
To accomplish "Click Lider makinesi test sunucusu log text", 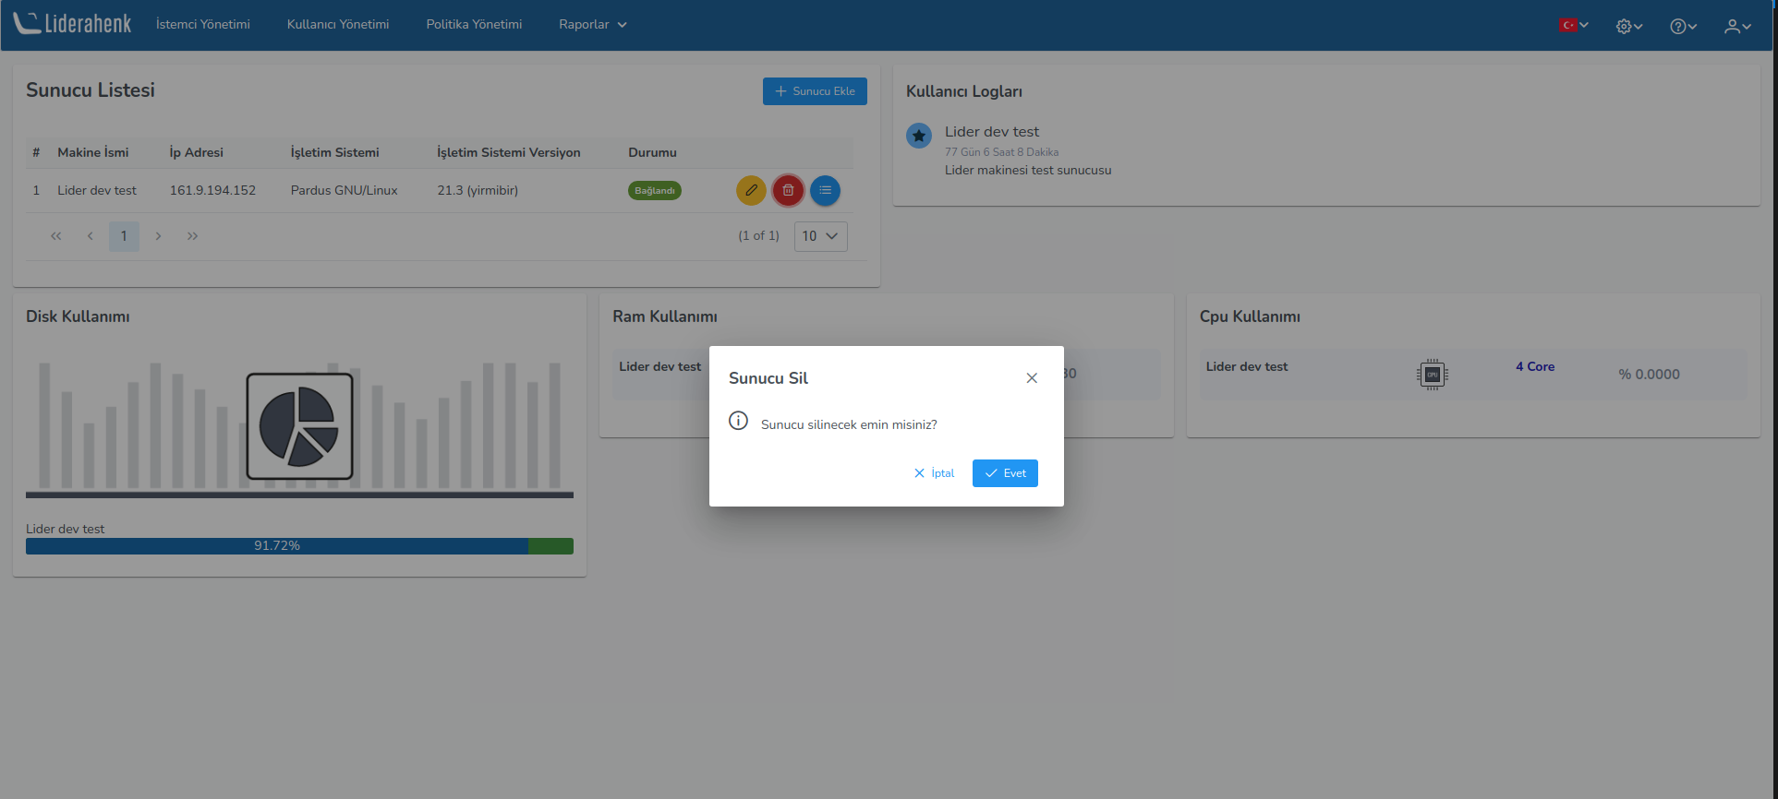I will coord(1028,170).
